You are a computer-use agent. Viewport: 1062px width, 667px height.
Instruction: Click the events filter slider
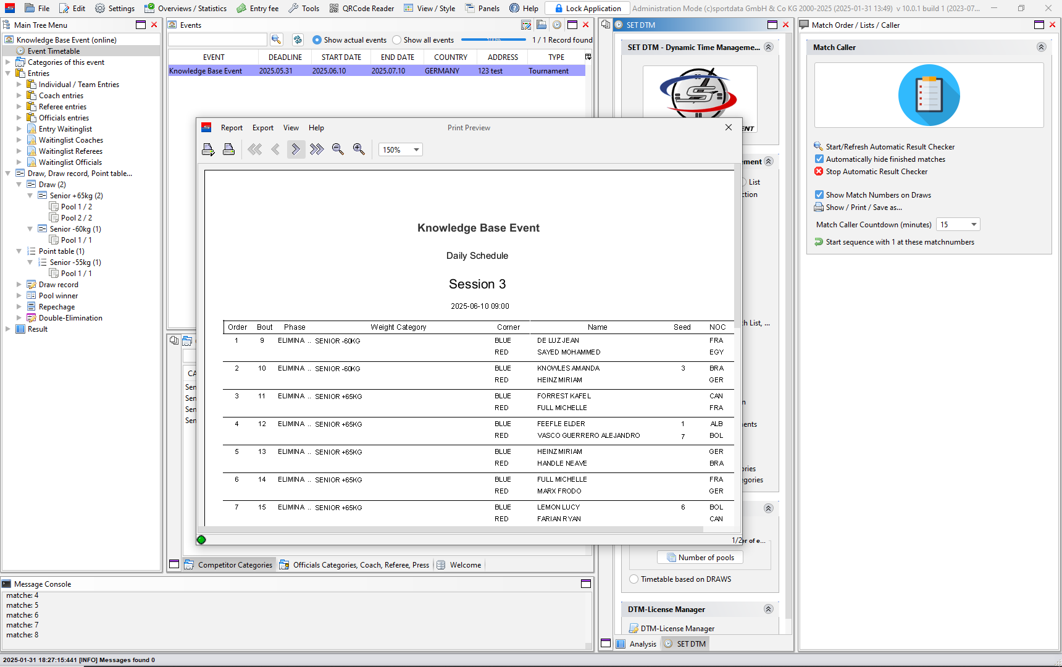point(493,40)
